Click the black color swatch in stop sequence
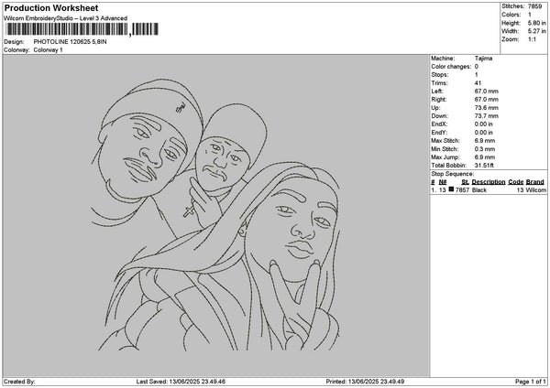Image resolution: width=550 pixels, height=388 pixels. pyautogui.click(x=451, y=189)
